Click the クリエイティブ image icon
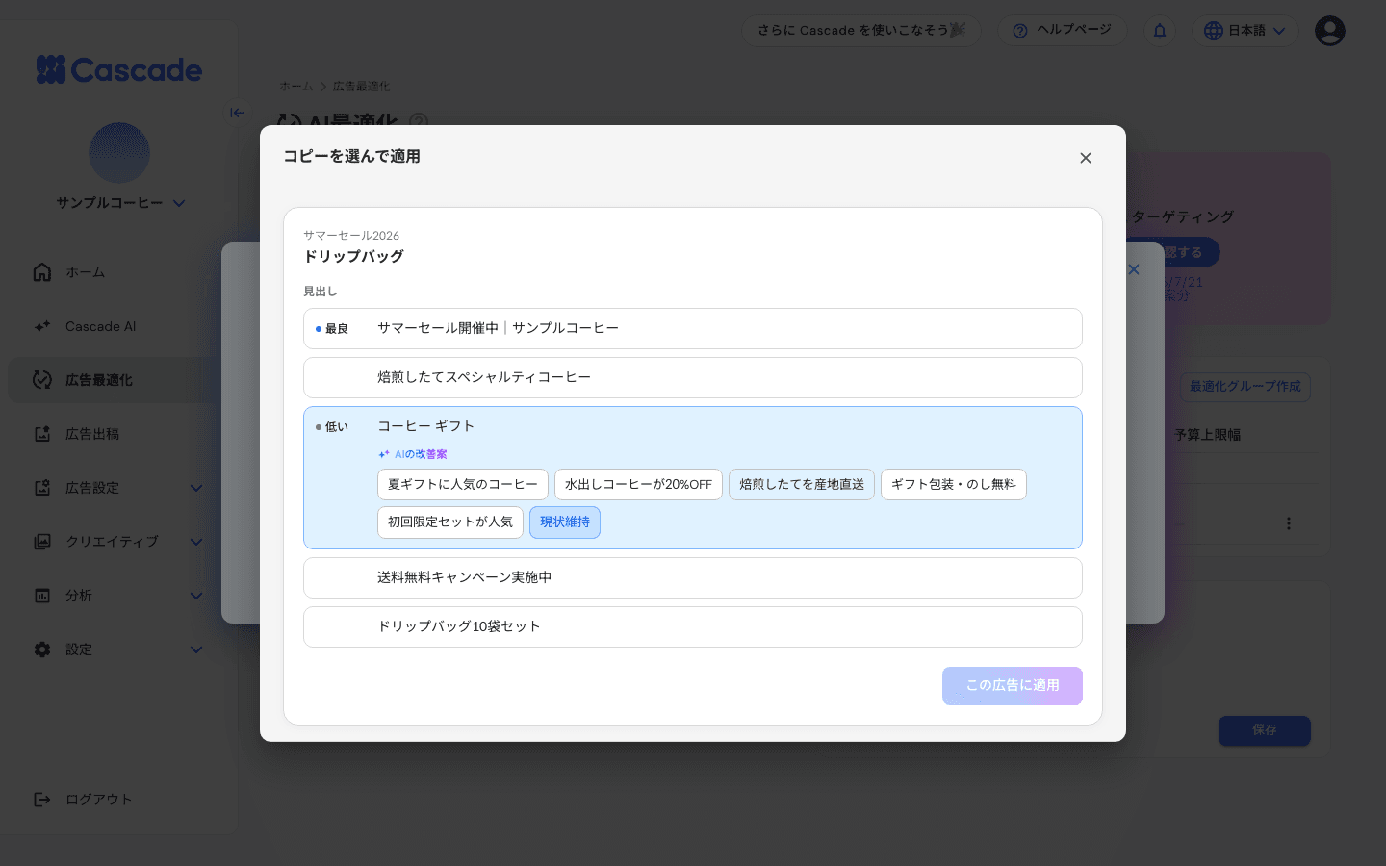 pos(42,542)
